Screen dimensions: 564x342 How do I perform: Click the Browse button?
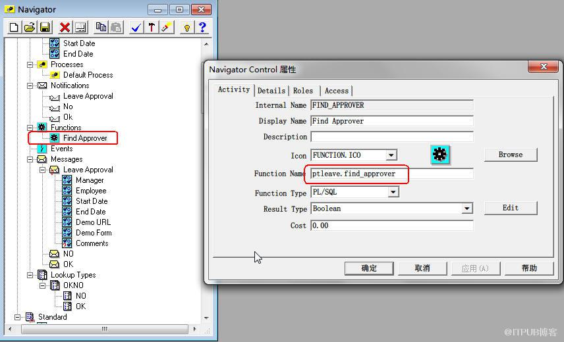click(x=510, y=155)
